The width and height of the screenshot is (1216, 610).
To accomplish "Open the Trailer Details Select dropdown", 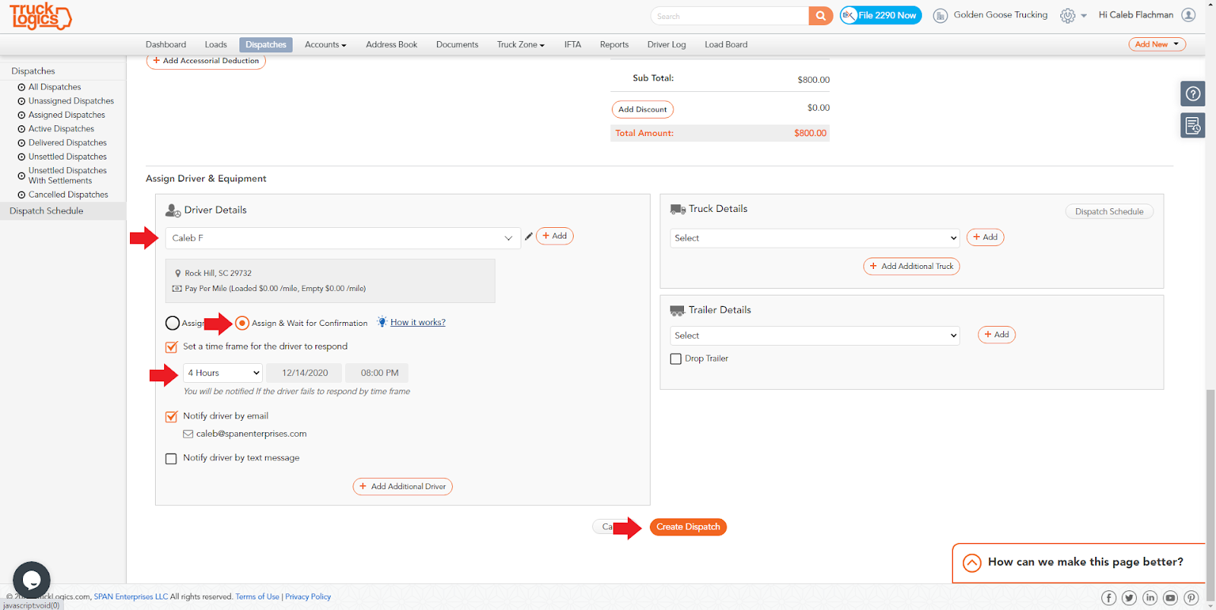I will (x=815, y=335).
